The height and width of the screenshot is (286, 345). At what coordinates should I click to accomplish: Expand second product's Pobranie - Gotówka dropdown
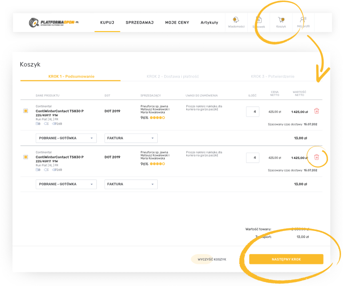point(65,184)
